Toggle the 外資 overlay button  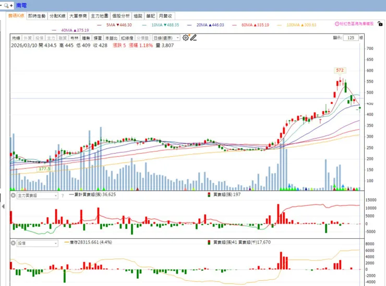(28, 38)
